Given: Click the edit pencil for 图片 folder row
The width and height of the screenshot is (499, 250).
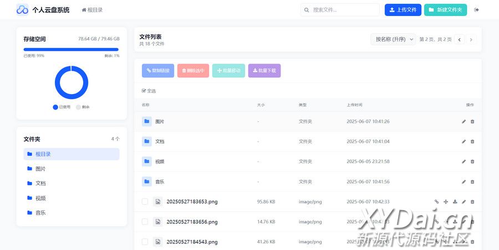Looking at the screenshot, I should coord(464,122).
